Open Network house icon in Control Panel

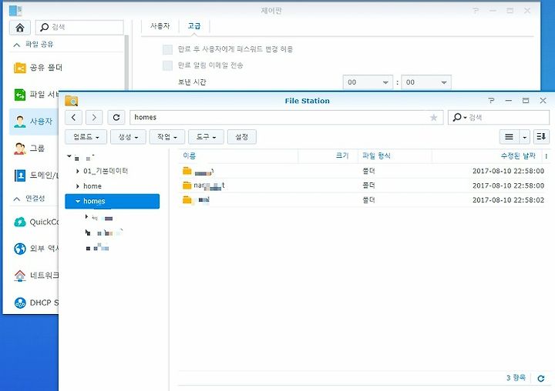[20, 276]
